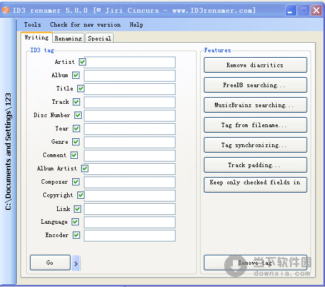
Task: Toggle the Track checkbox
Action: point(77,102)
